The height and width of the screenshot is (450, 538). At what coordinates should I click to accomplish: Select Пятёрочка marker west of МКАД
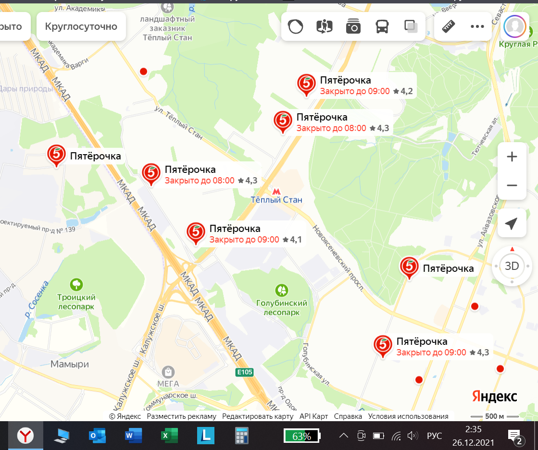coord(56,155)
